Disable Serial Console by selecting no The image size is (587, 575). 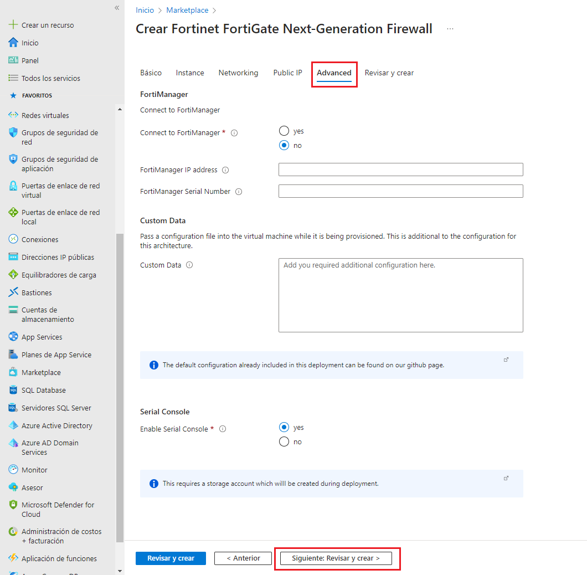(x=284, y=441)
